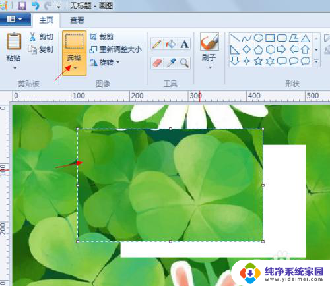Select the Color picker eyedropper tool

(171, 63)
